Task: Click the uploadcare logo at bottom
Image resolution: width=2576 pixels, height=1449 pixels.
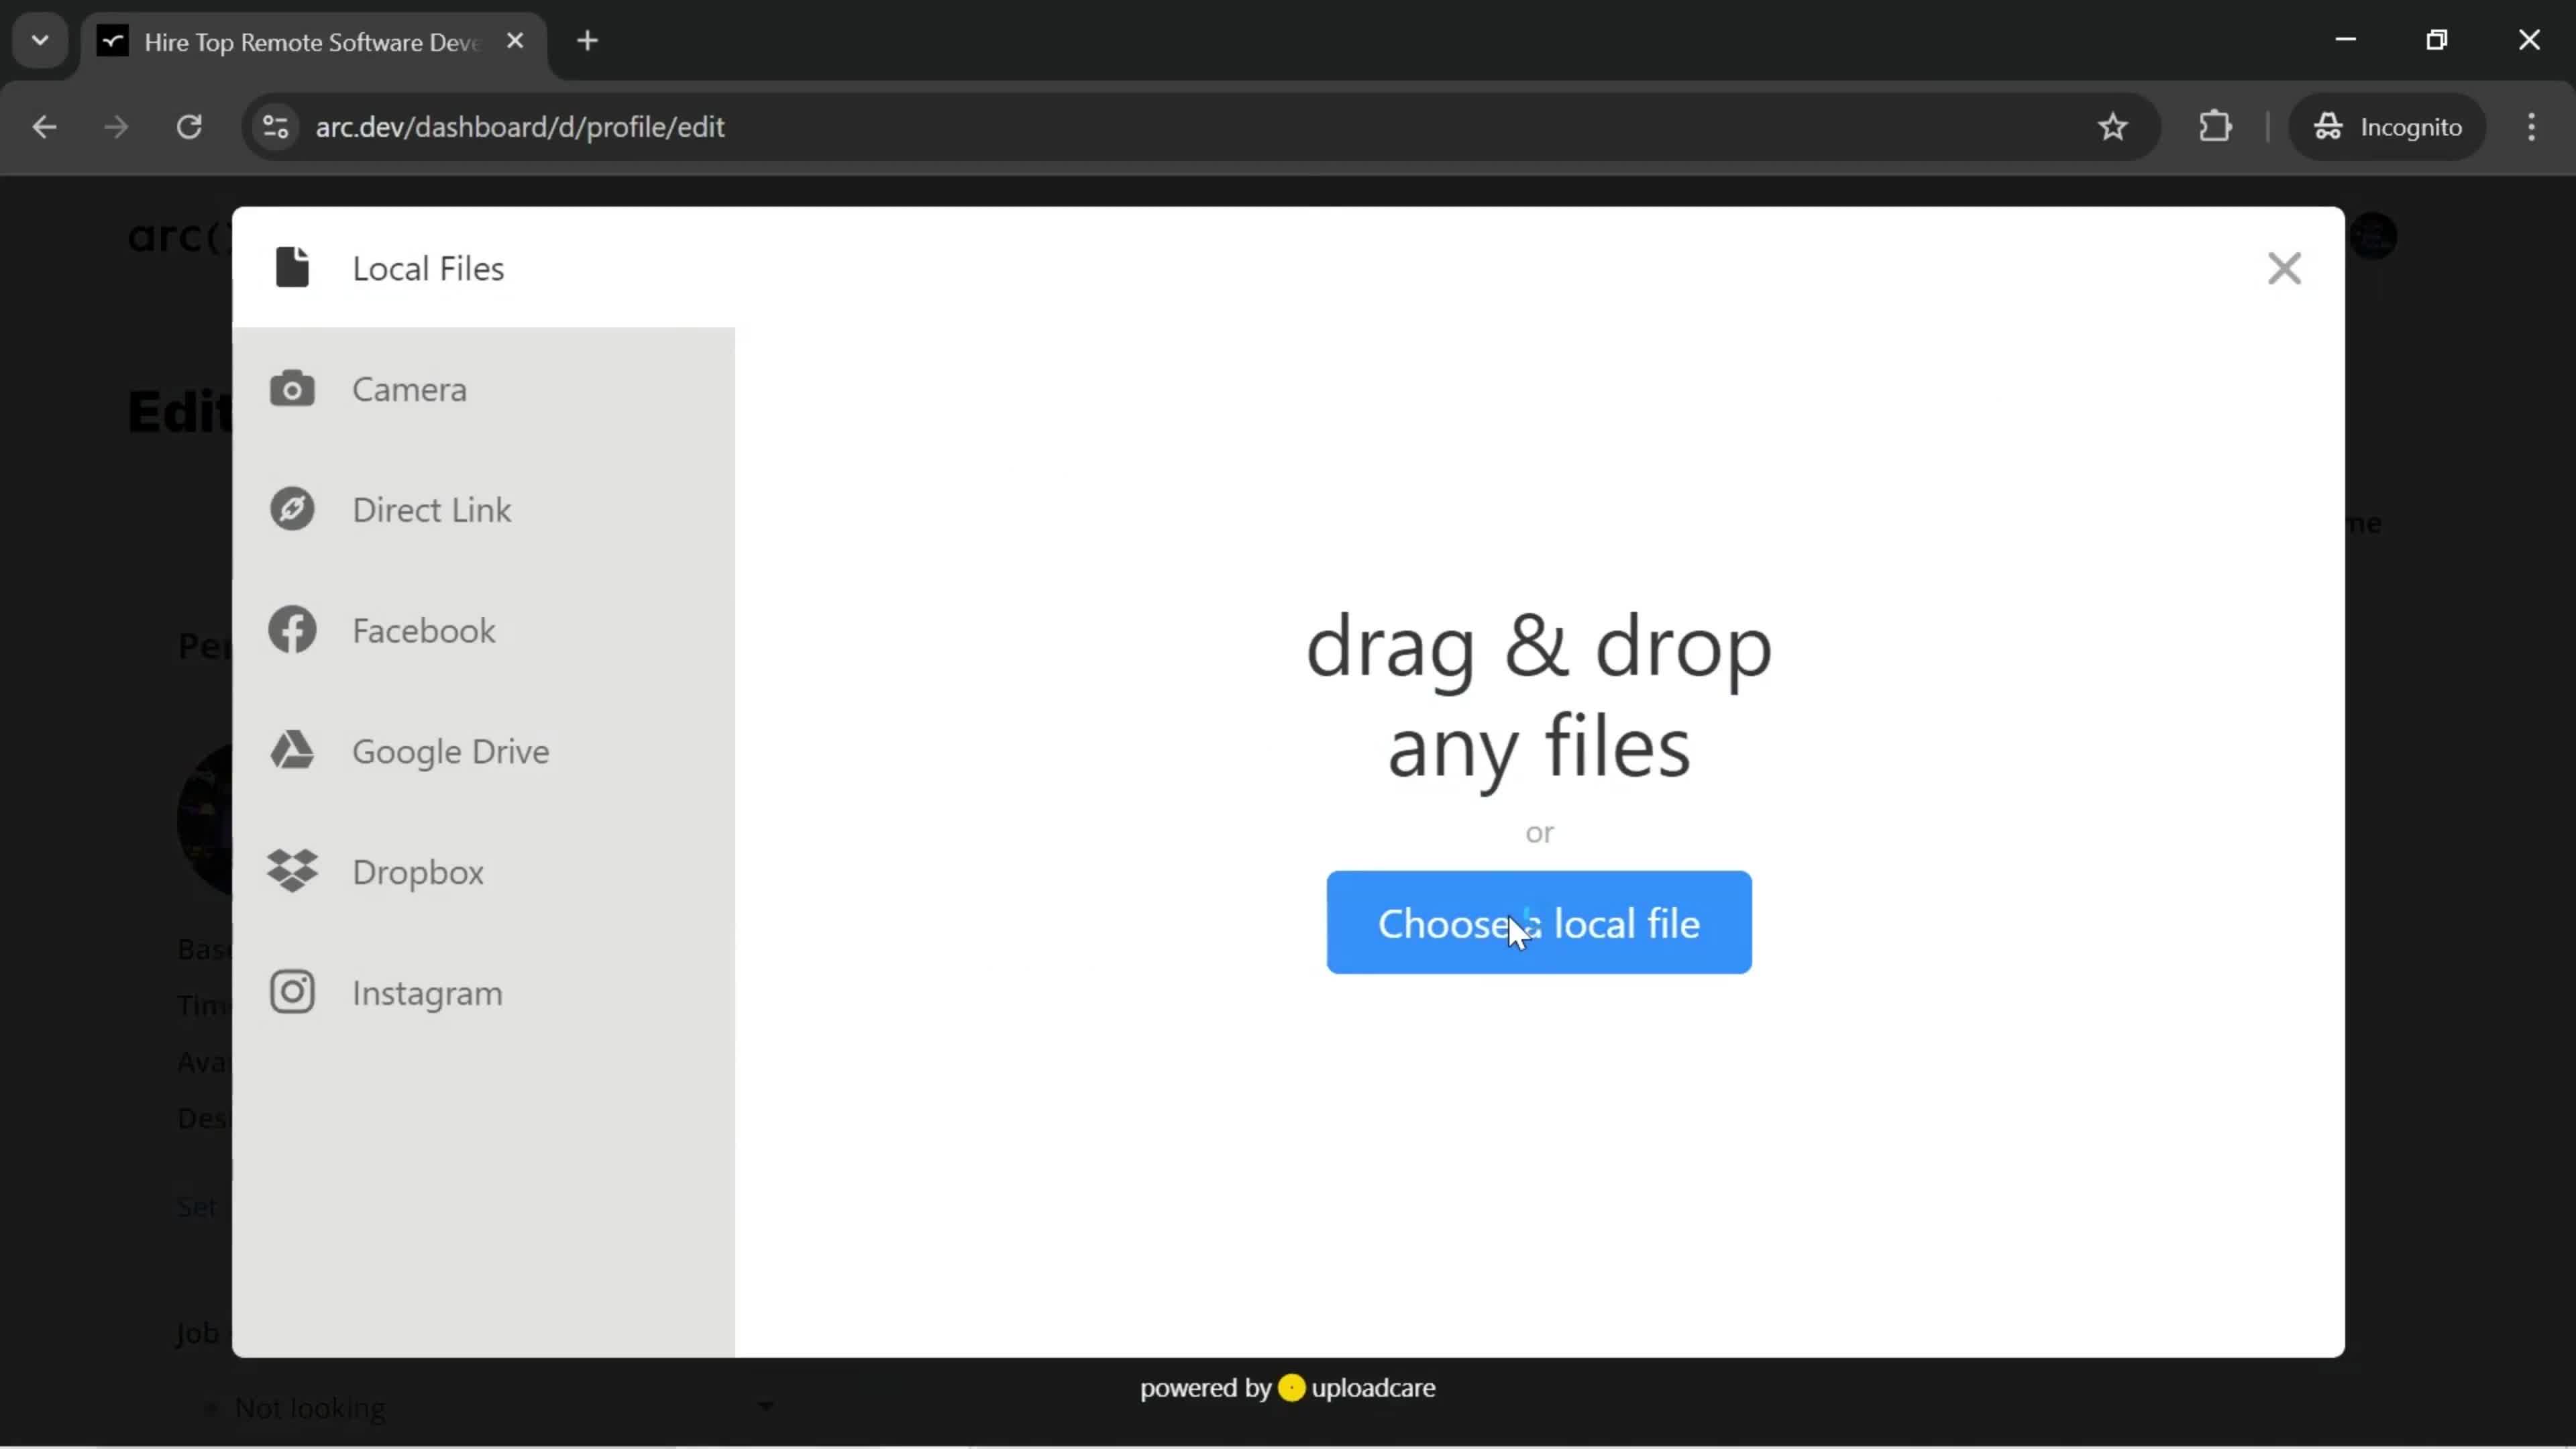Action: coord(1291,1387)
